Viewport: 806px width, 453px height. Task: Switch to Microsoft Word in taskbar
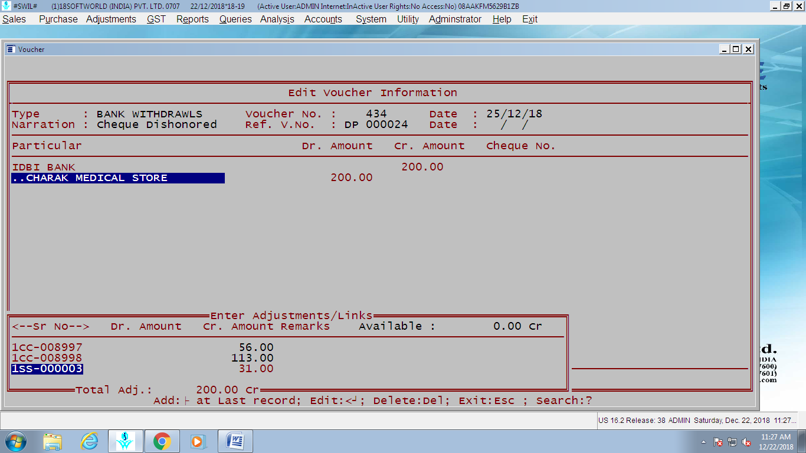[x=235, y=441]
